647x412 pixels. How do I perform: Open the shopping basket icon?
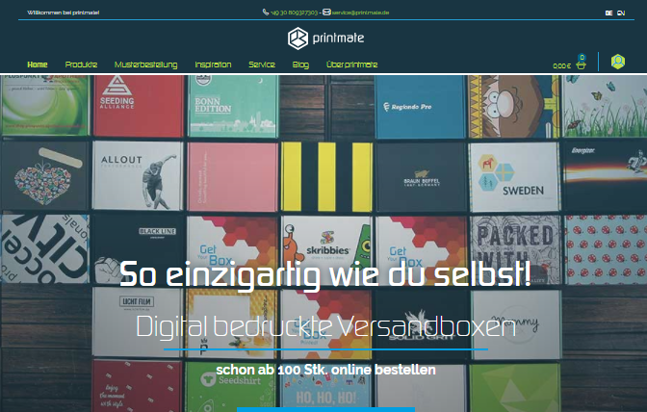pyautogui.click(x=581, y=65)
